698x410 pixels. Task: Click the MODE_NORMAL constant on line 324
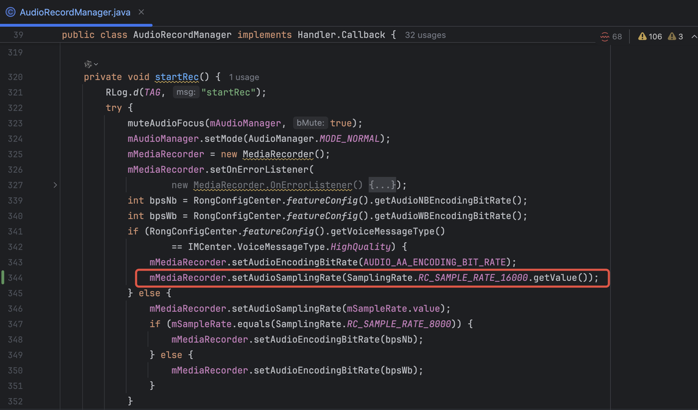pos(349,139)
